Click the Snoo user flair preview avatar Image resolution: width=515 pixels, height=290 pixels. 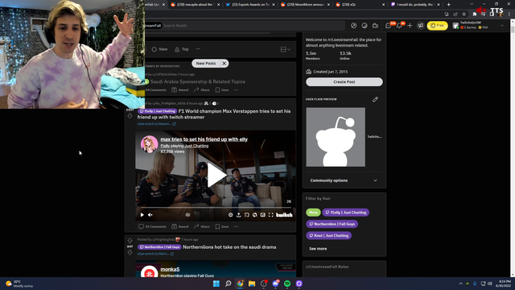(336, 137)
